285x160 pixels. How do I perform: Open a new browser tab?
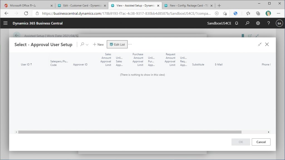(x=219, y=6)
